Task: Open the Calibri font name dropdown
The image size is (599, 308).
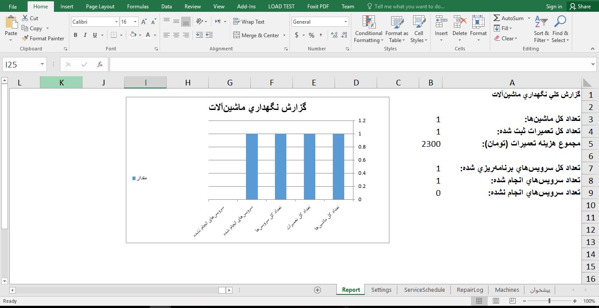Action: pos(116,22)
